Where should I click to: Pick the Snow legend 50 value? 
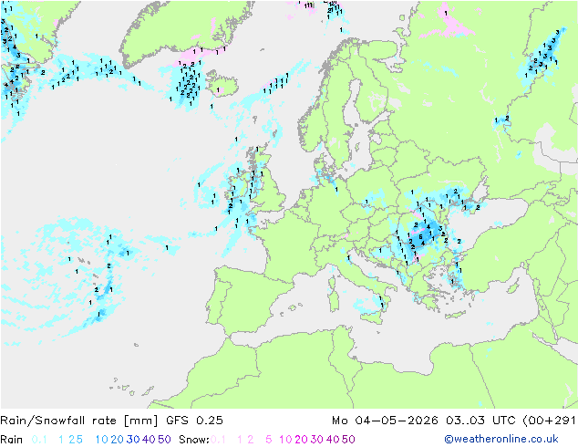[x=348, y=440]
